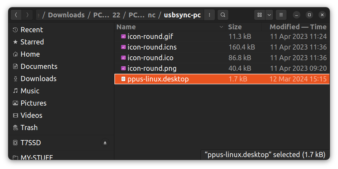Sort by Modified — Time column
338x169 pixels.
click(x=298, y=27)
